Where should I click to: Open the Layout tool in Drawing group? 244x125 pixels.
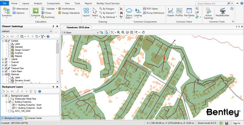[86, 11]
